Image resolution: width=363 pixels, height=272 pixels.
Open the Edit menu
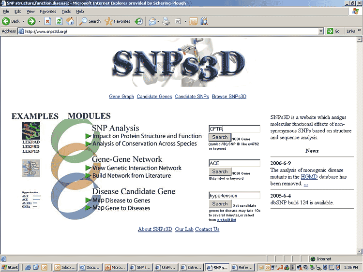click(x=17, y=11)
